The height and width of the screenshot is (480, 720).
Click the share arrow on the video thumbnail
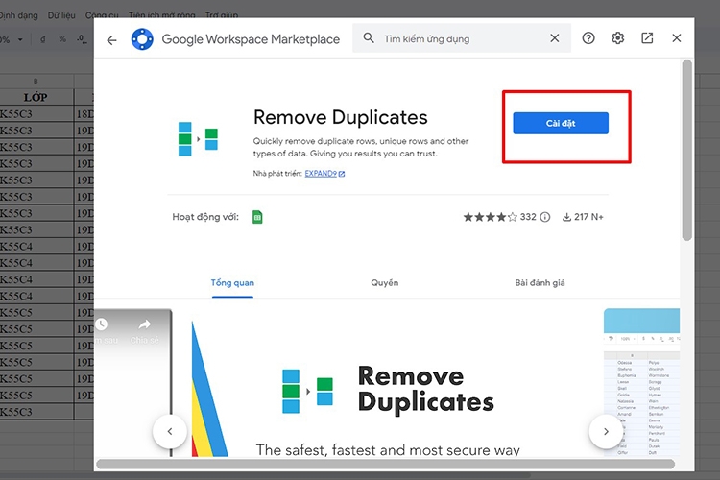click(x=145, y=325)
